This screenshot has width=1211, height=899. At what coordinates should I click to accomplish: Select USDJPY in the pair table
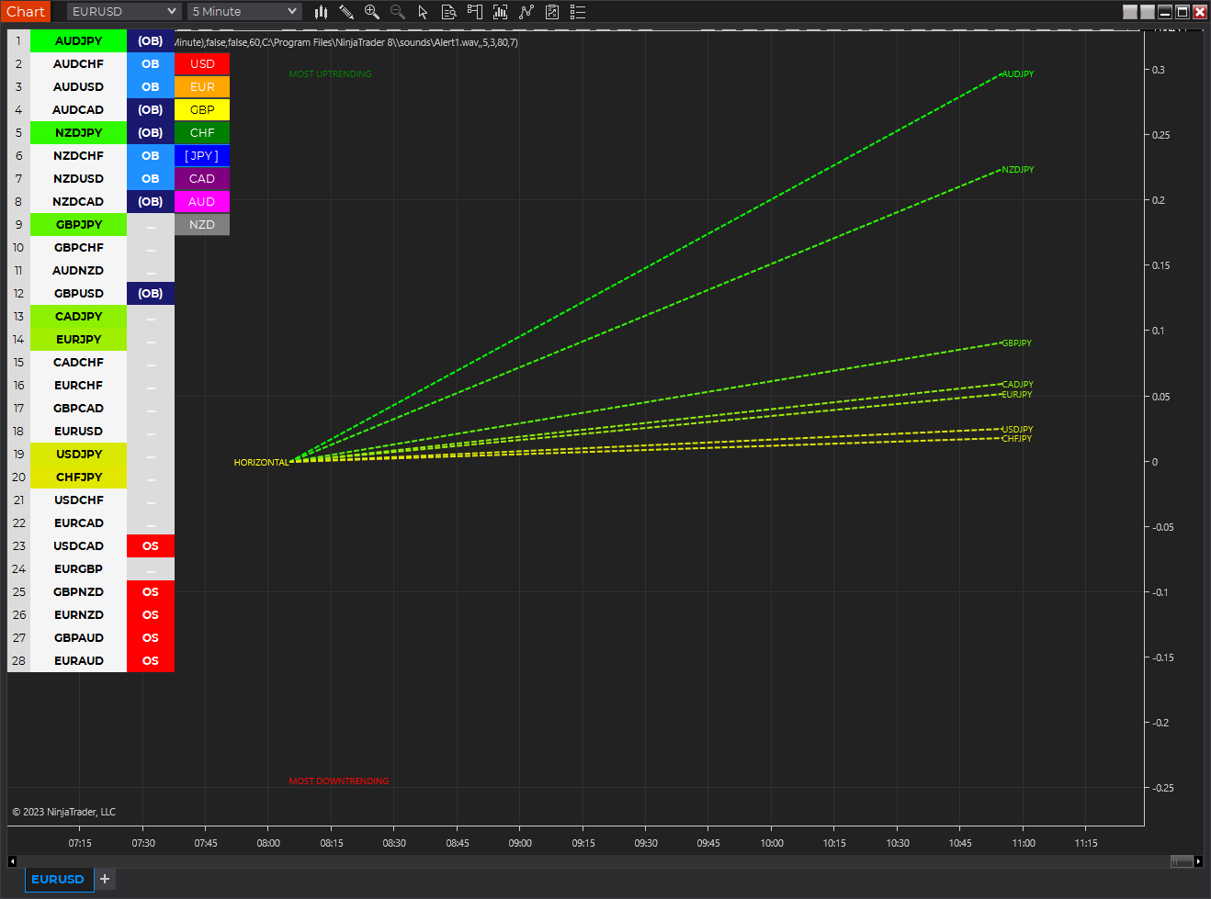tap(78, 454)
